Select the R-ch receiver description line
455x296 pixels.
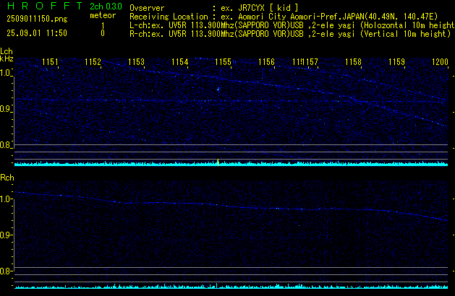290,34
